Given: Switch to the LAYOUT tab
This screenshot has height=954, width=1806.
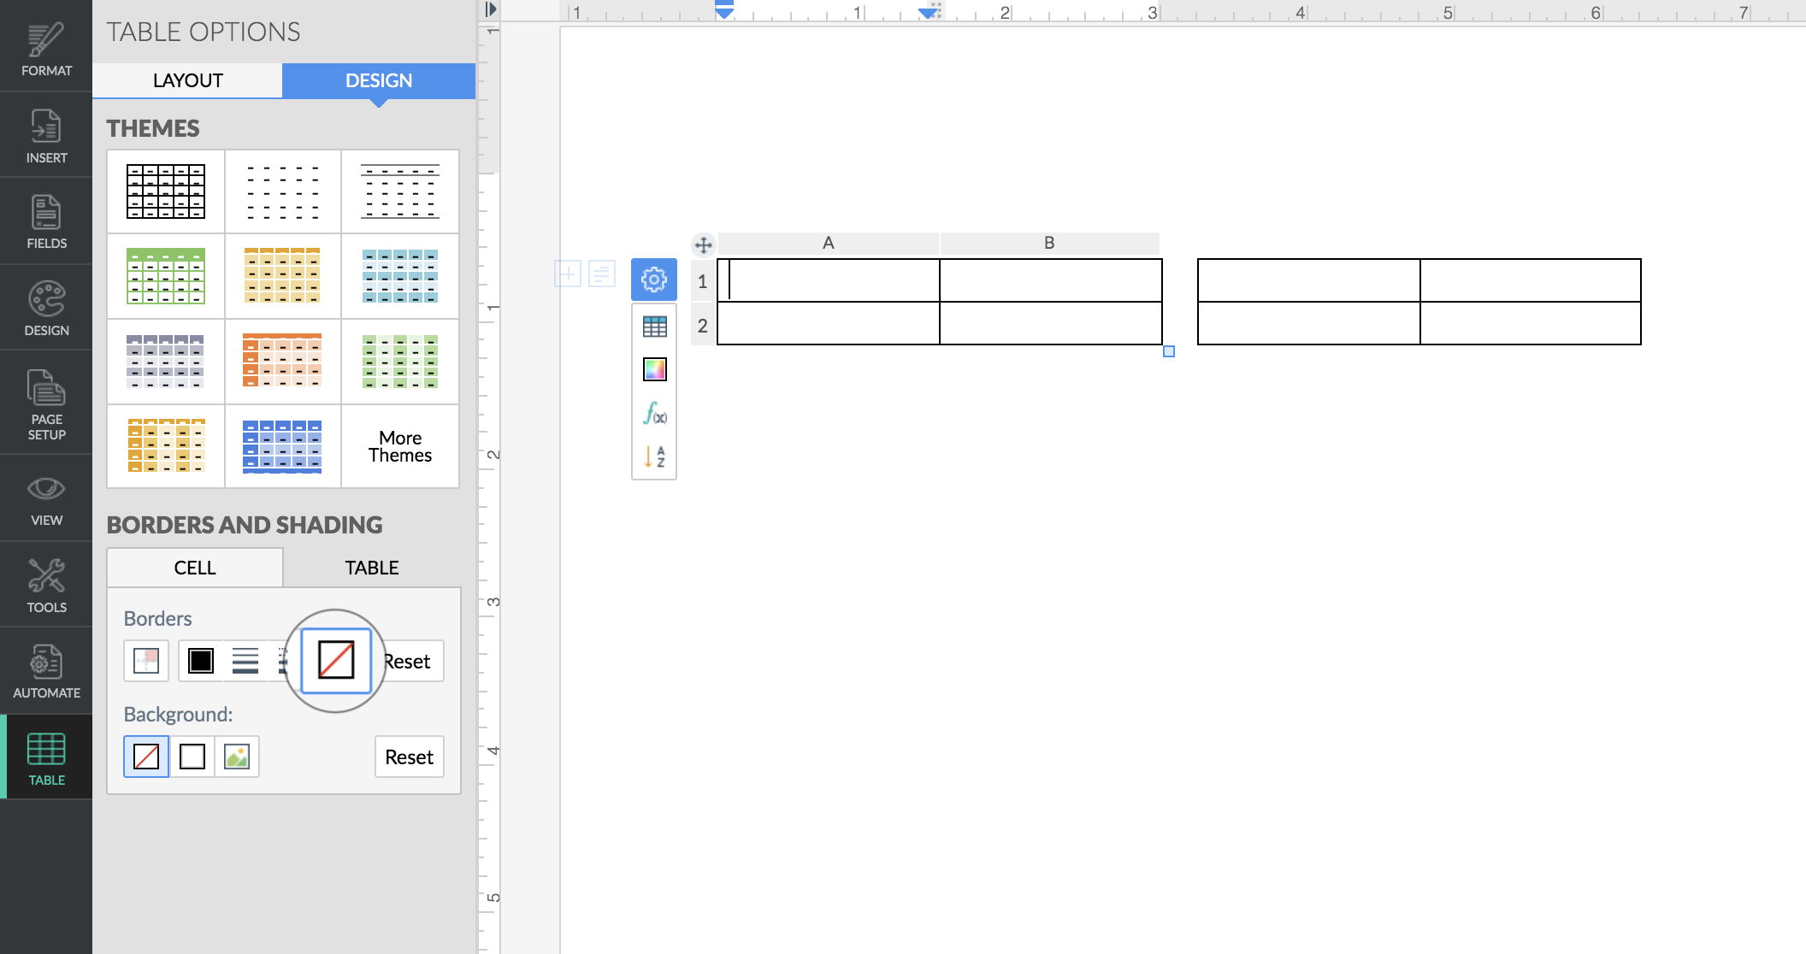Looking at the screenshot, I should (x=187, y=80).
